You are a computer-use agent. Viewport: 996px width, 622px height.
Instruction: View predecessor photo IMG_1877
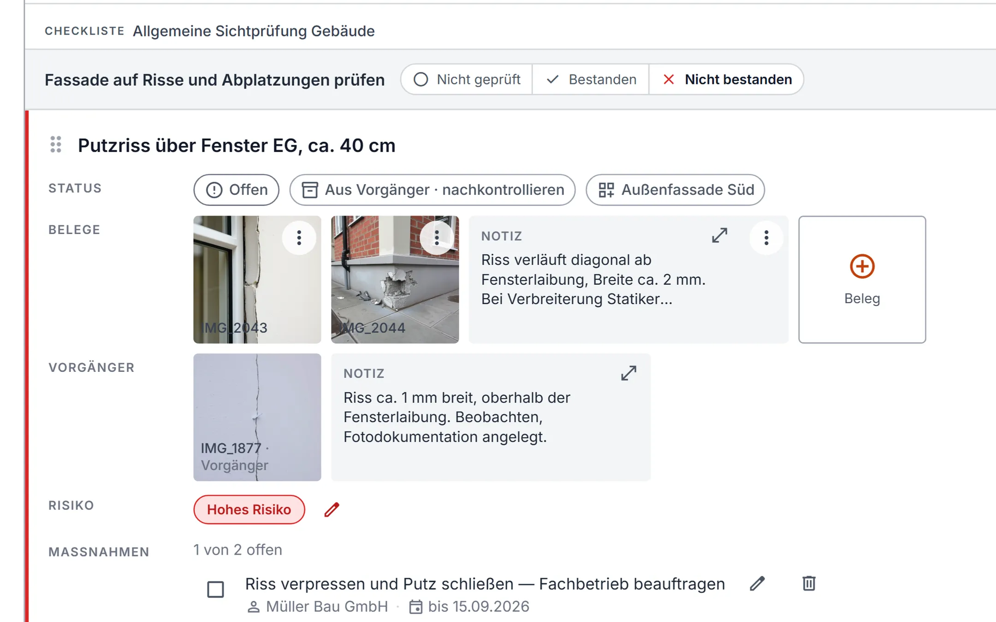click(x=257, y=417)
